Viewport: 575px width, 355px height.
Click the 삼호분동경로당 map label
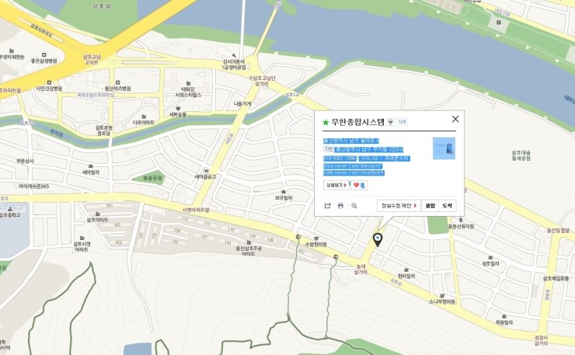[x=105, y=131]
